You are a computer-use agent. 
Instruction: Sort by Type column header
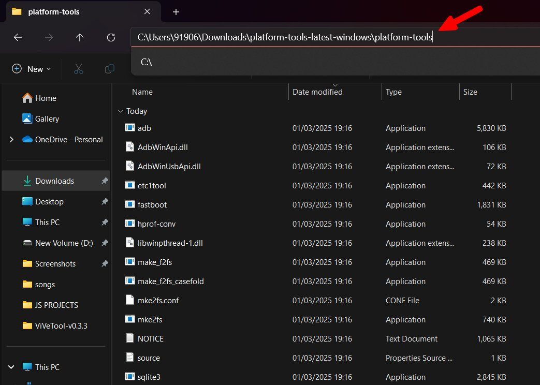(x=393, y=92)
